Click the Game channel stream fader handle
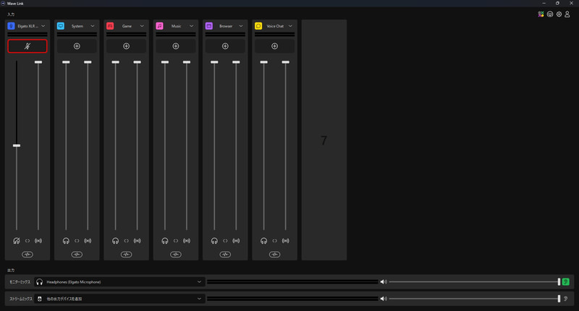This screenshot has height=311, width=579. coord(137,62)
